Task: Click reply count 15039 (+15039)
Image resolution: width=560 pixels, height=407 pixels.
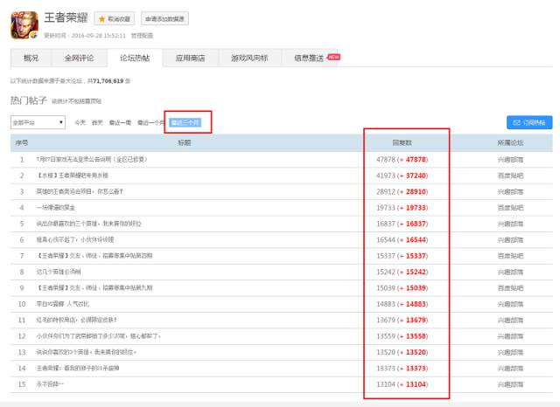Action: pyautogui.click(x=402, y=287)
